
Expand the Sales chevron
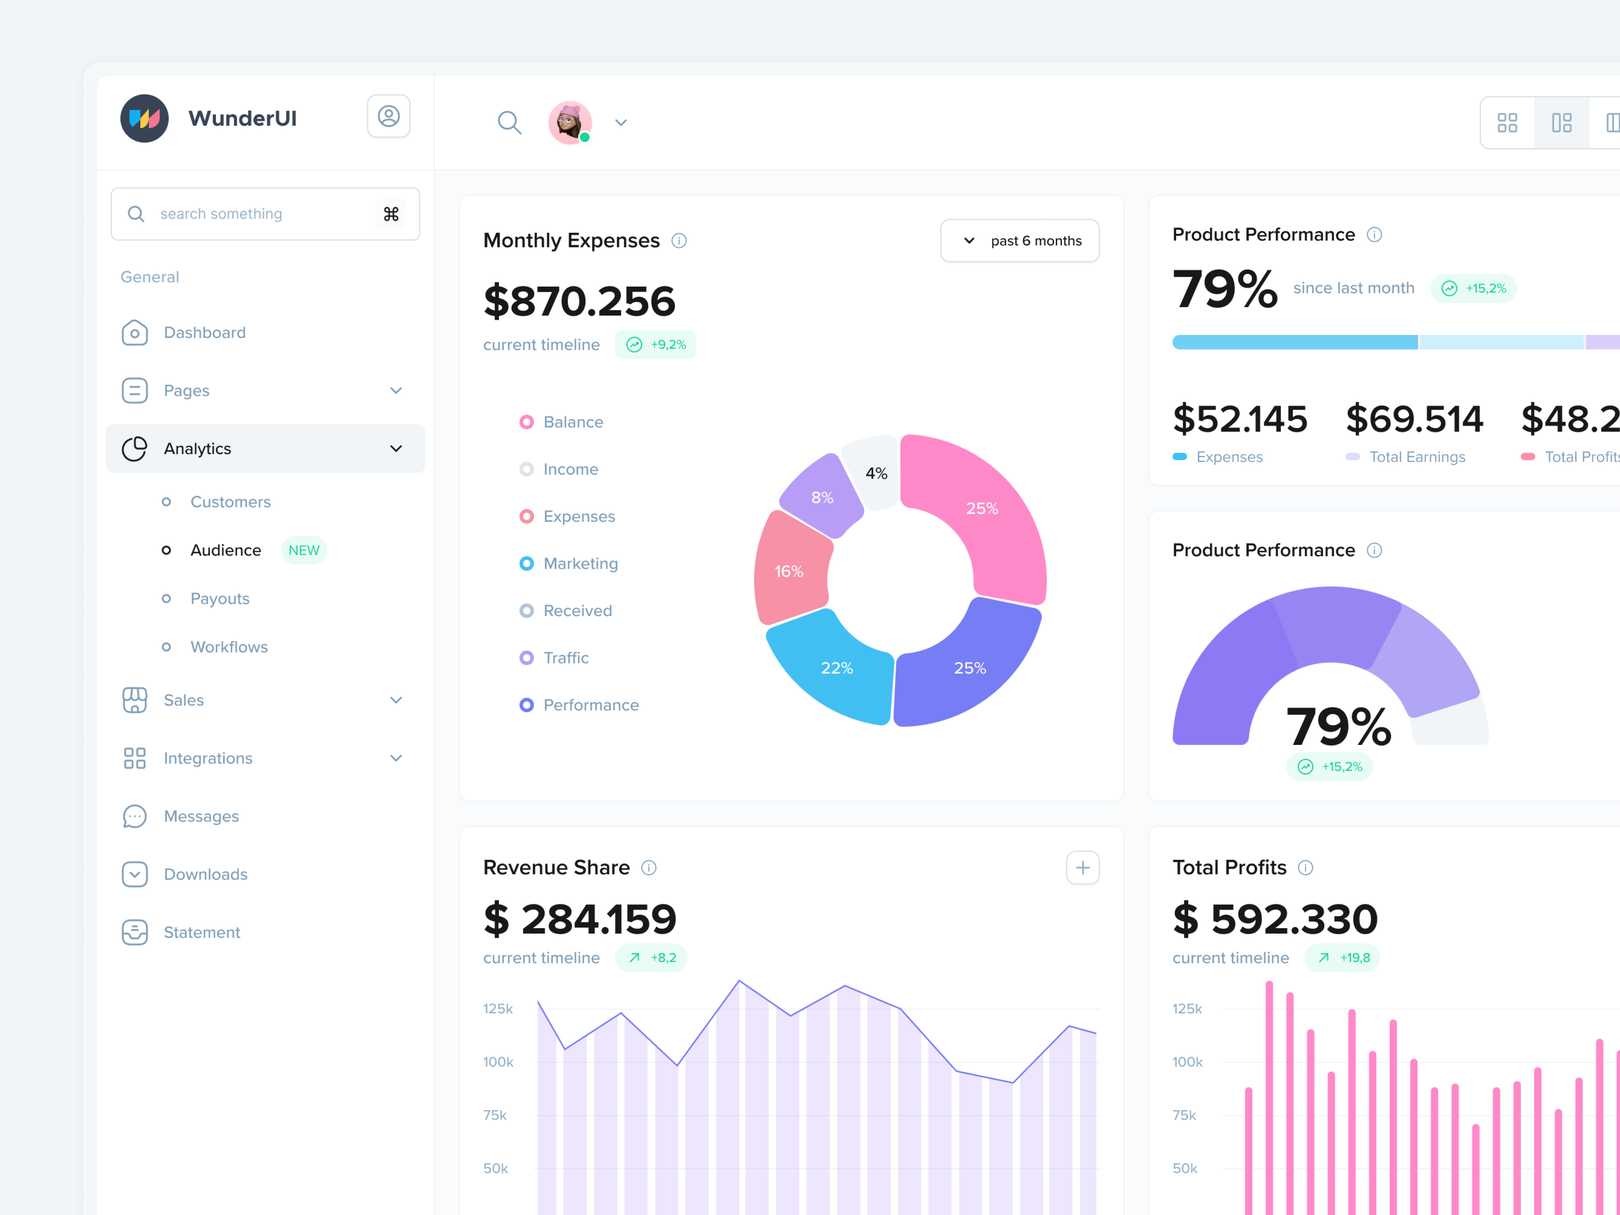point(396,700)
